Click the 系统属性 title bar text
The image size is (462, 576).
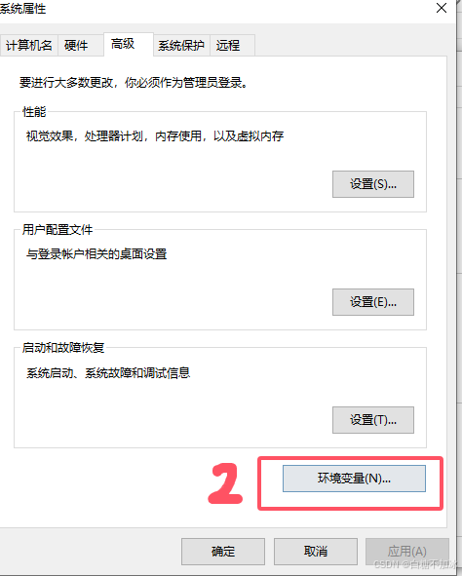pos(22,9)
